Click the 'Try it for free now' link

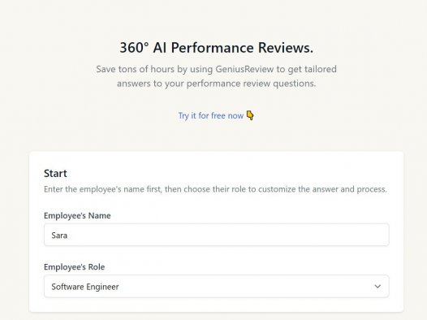click(211, 116)
